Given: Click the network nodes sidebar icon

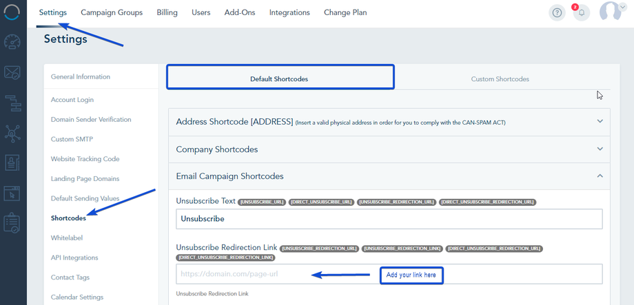Looking at the screenshot, I should point(12,134).
